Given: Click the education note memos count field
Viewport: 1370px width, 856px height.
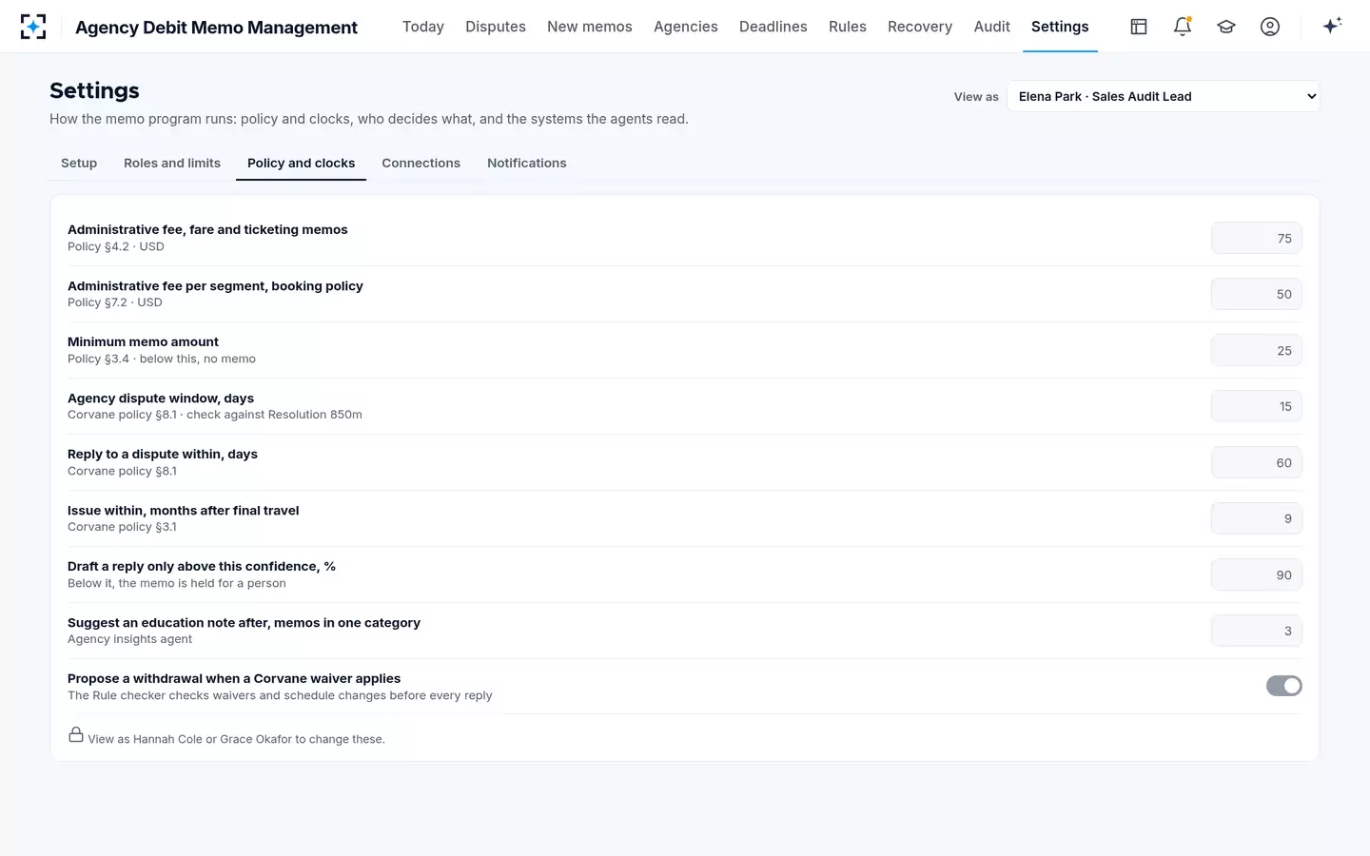Looking at the screenshot, I should pos(1257,631).
